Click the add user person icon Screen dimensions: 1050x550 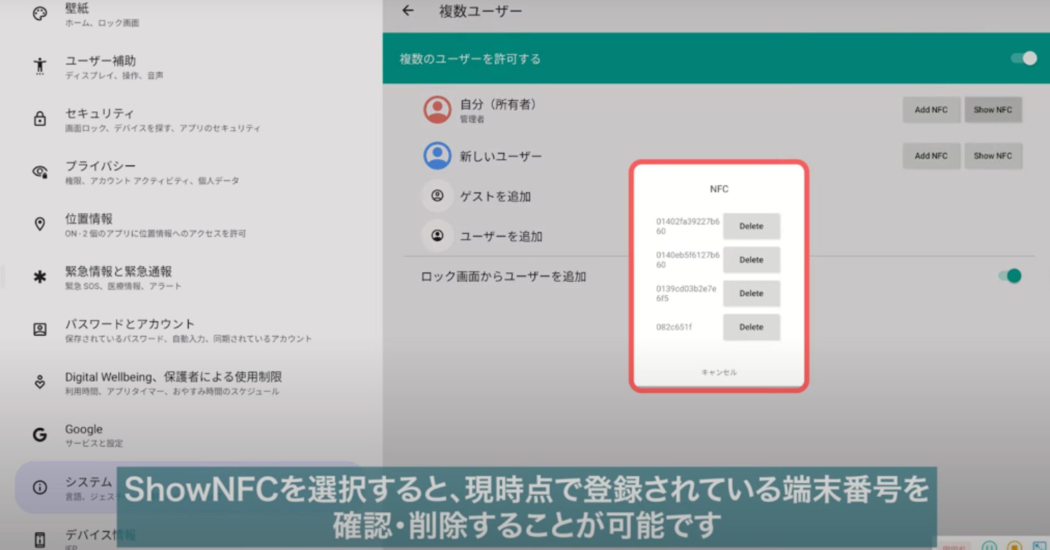437,236
